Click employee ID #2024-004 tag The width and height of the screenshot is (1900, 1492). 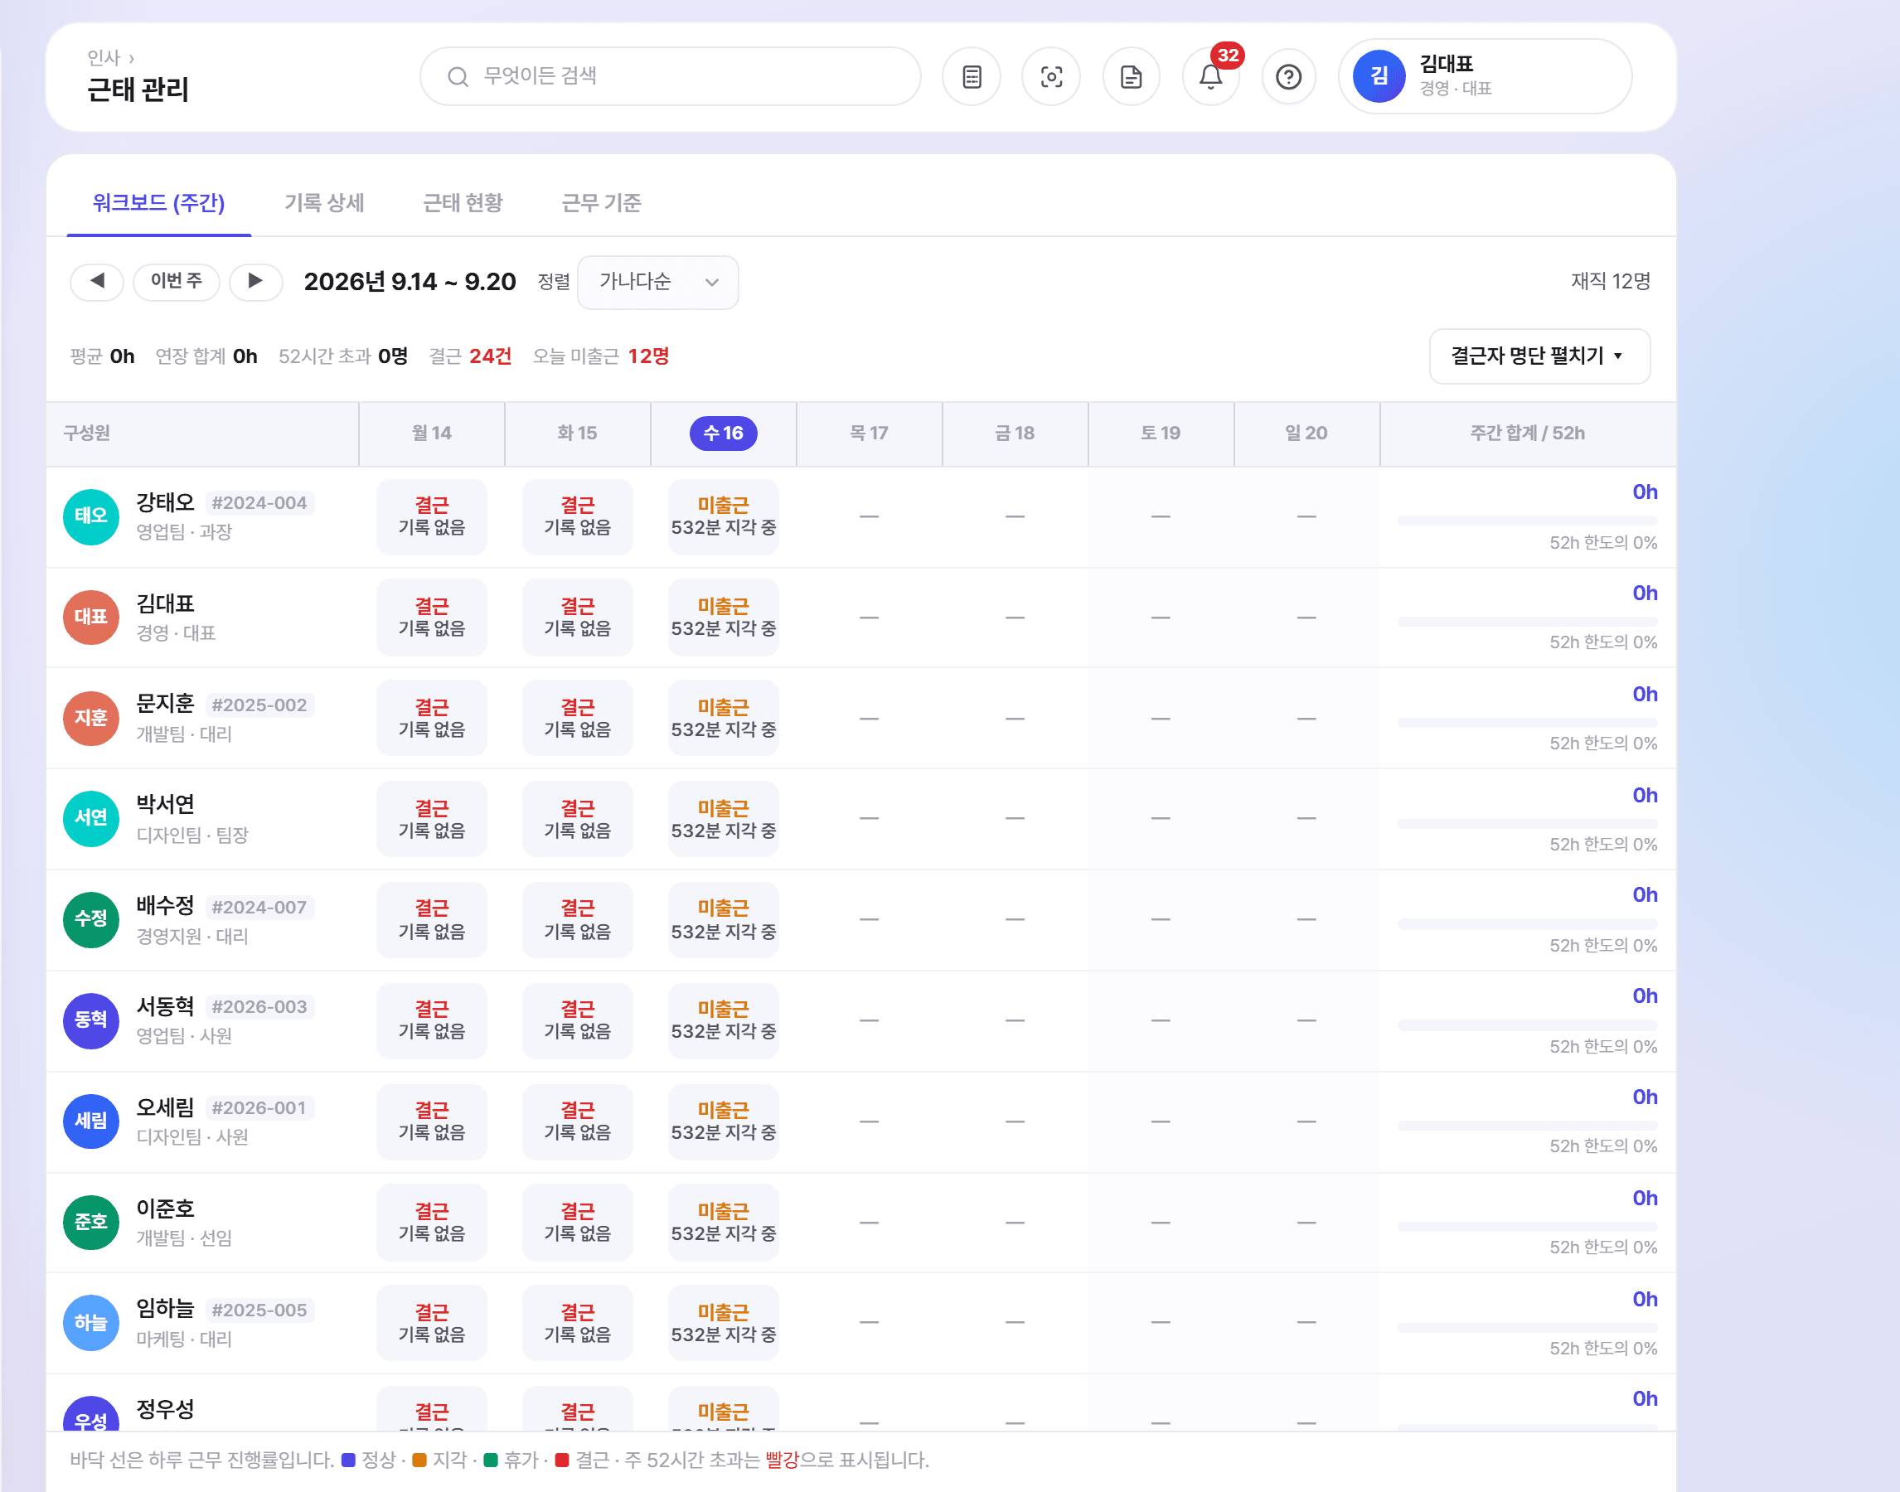(x=259, y=503)
